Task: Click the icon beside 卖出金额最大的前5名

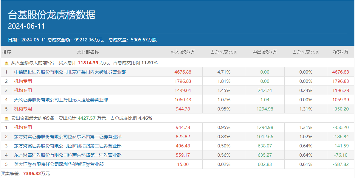Action: 7,119
